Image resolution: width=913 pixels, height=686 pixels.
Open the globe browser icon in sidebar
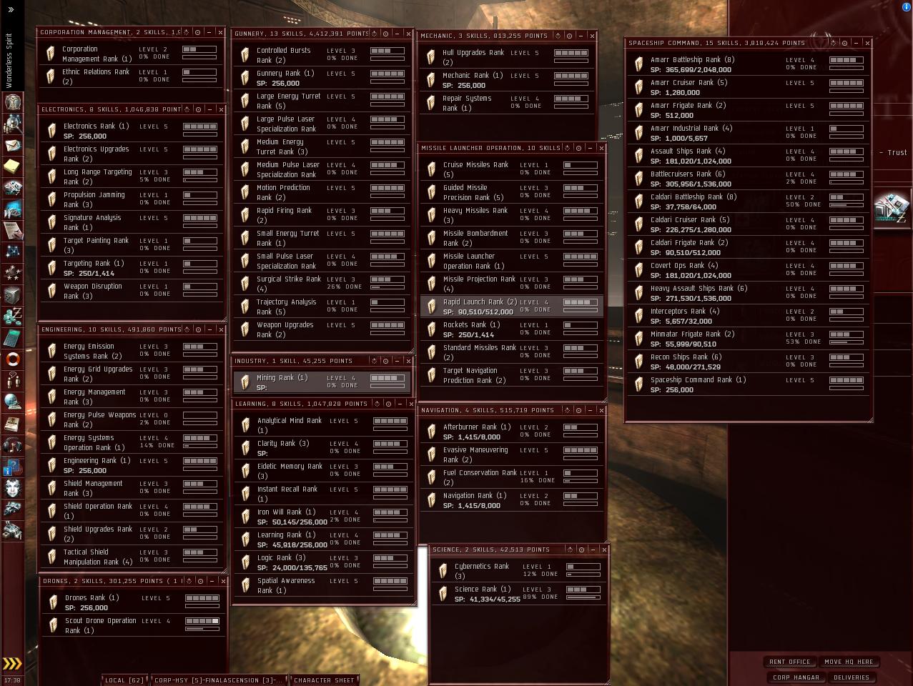[12, 402]
